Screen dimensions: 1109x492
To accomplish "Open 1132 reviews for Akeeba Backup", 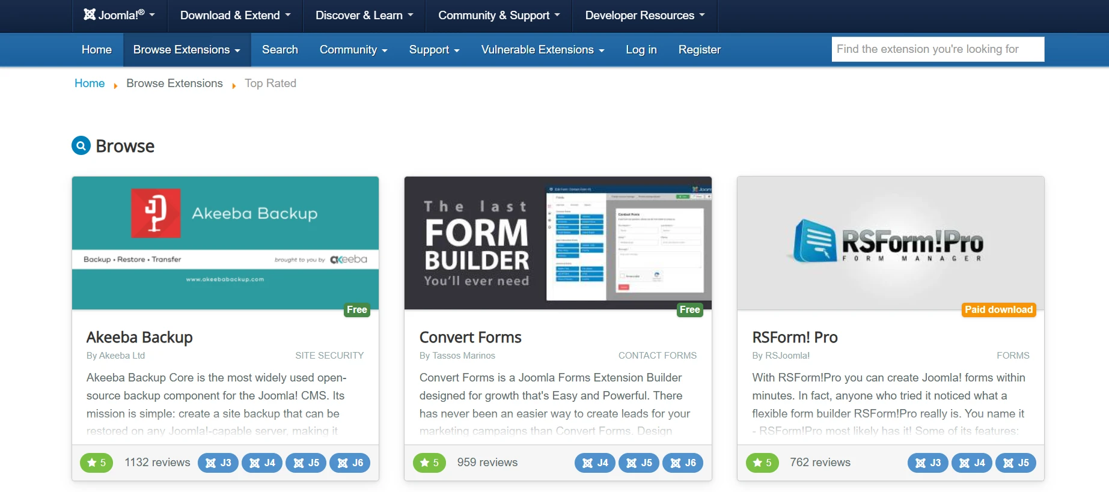I will 157,463.
